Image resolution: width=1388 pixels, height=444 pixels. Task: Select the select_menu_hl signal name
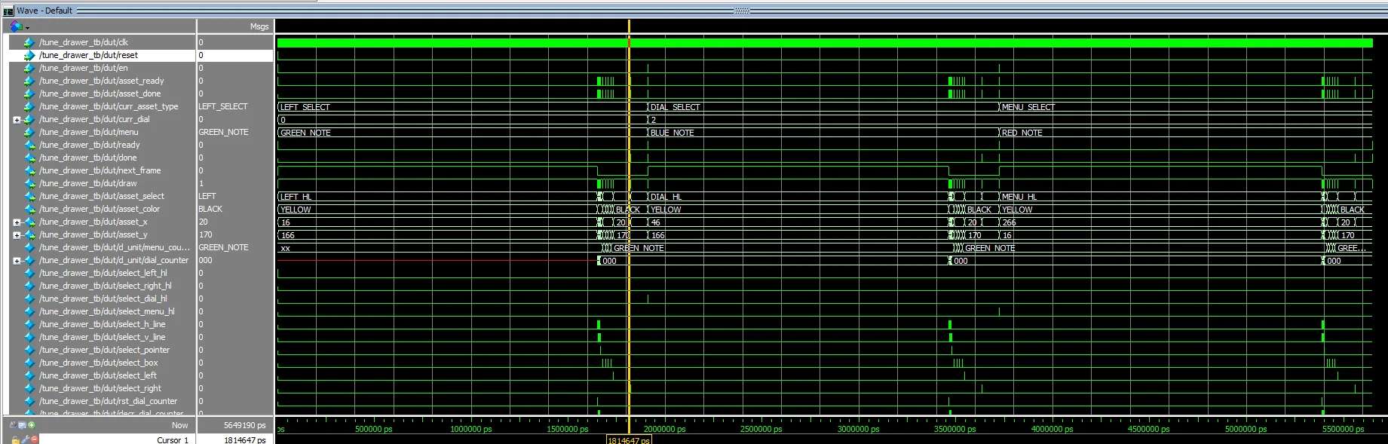(x=107, y=311)
